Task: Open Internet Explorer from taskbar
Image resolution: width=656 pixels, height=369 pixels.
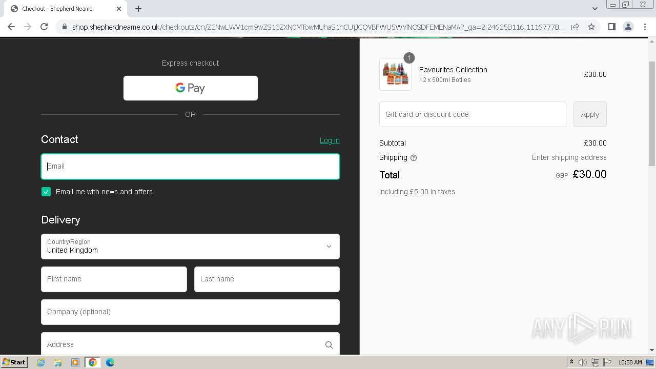Action: point(41,362)
